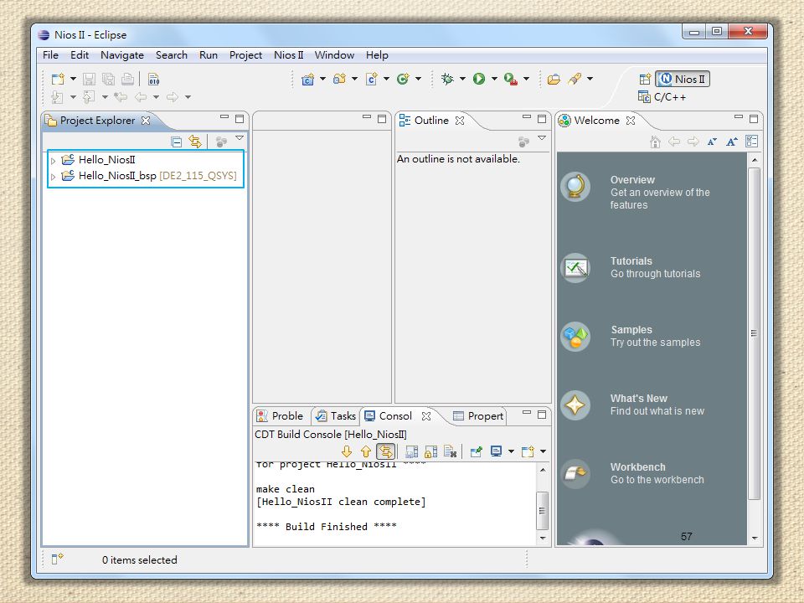Open the Run button dropdown arrow
The width and height of the screenshot is (804, 603).
(x=494, y=79)
